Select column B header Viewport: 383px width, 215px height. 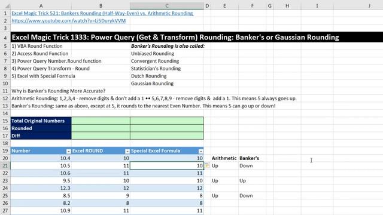click(101, 5)
